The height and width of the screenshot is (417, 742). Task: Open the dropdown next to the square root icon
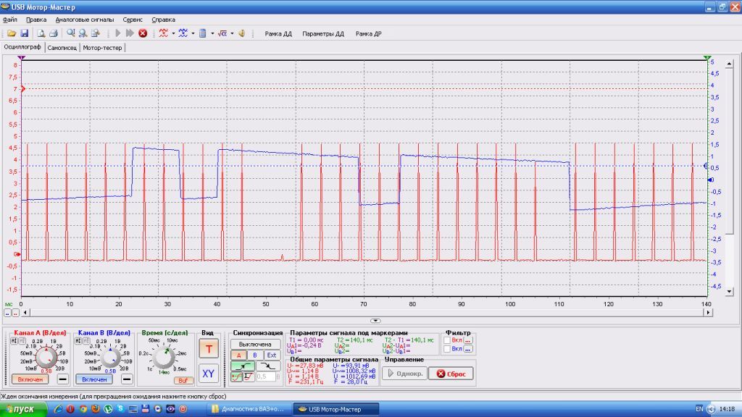click(x=232, y=33)
